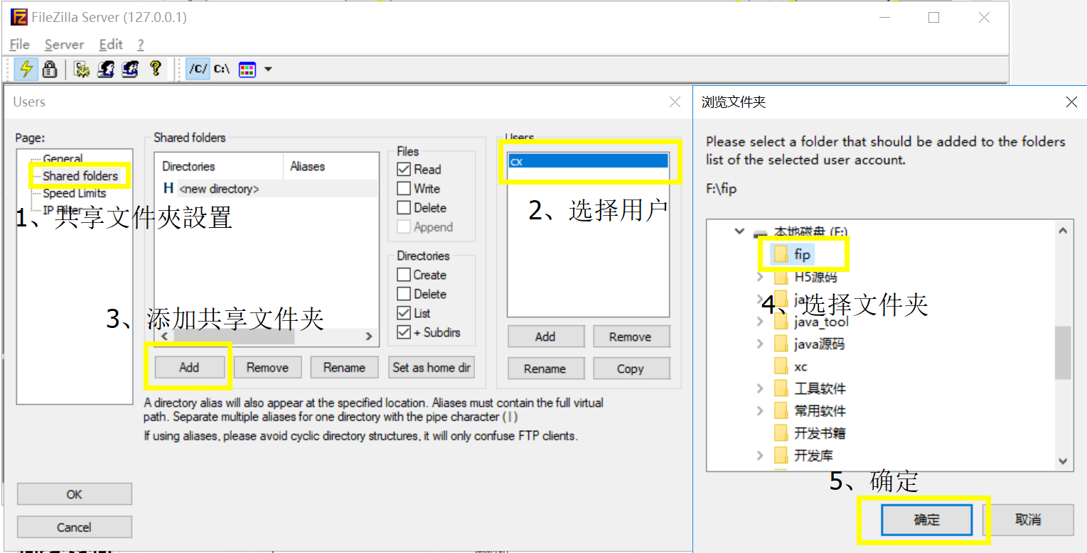
Task: Click the right arrow of directories scrollbar
Action: 369,336
